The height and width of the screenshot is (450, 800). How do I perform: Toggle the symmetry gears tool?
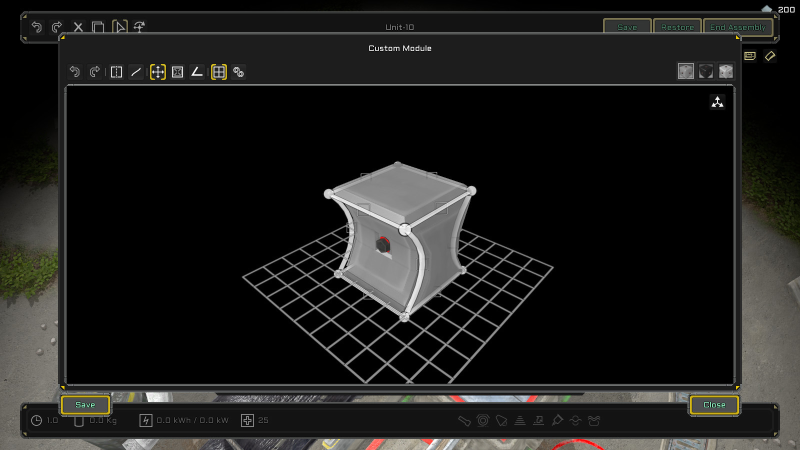238,72
